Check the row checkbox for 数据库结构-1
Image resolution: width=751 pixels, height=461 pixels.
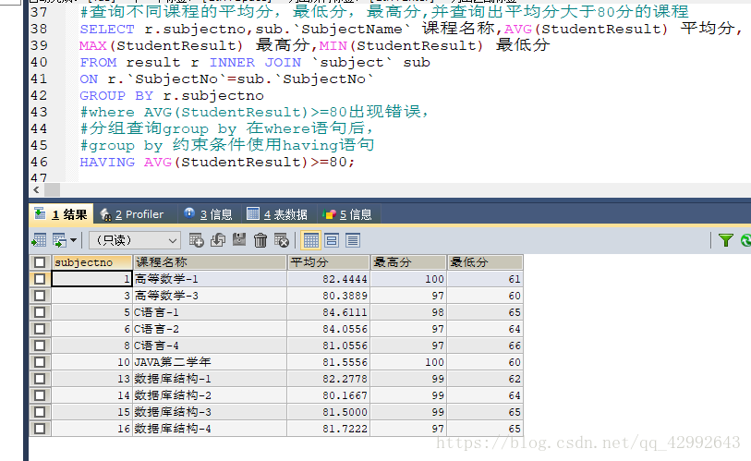(x=40, y=379)
